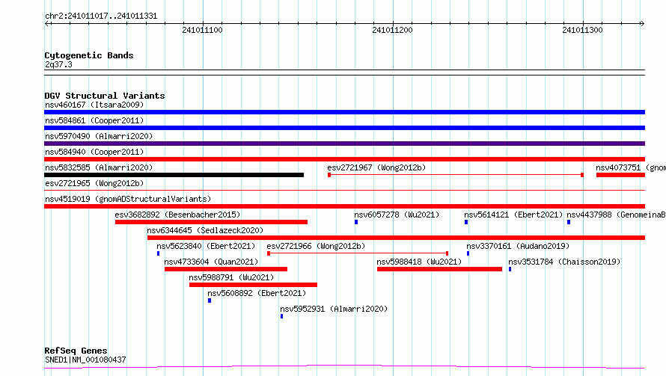Click the thin red esv2721965 line
The width and height of the screenshot is (666, 376).
tap(344, 191)
